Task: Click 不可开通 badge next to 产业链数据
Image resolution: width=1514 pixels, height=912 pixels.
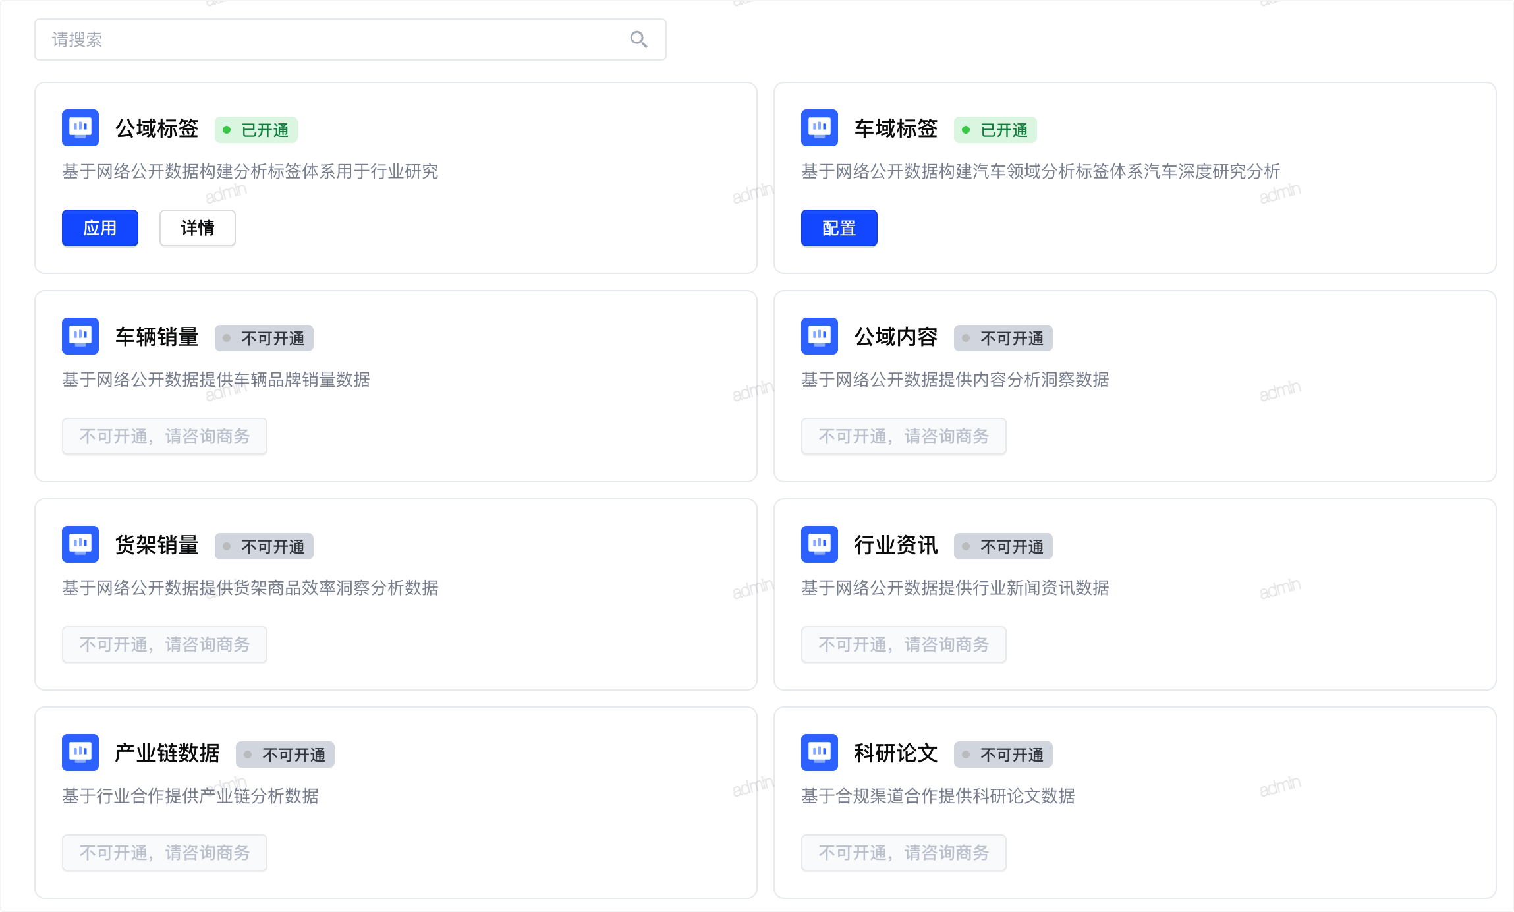Action: [x=285, y=755]
